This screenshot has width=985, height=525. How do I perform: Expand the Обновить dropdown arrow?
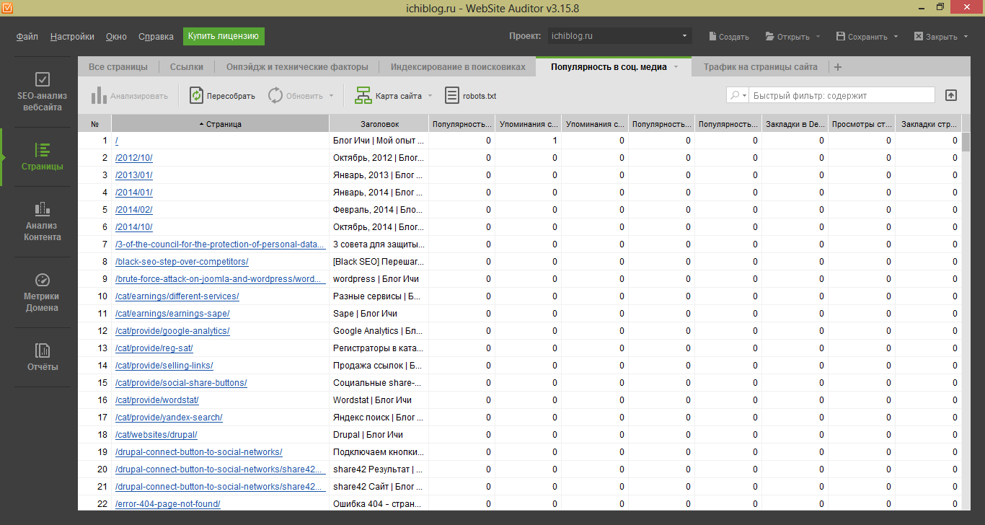pos(331,95)
